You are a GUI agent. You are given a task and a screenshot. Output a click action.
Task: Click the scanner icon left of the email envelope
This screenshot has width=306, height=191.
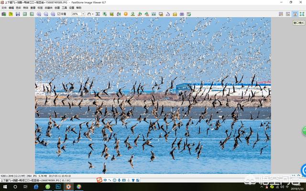point(168,14)
